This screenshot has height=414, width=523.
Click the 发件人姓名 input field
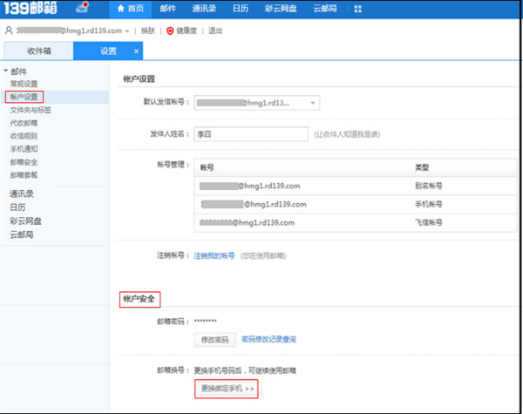[251, 134]
